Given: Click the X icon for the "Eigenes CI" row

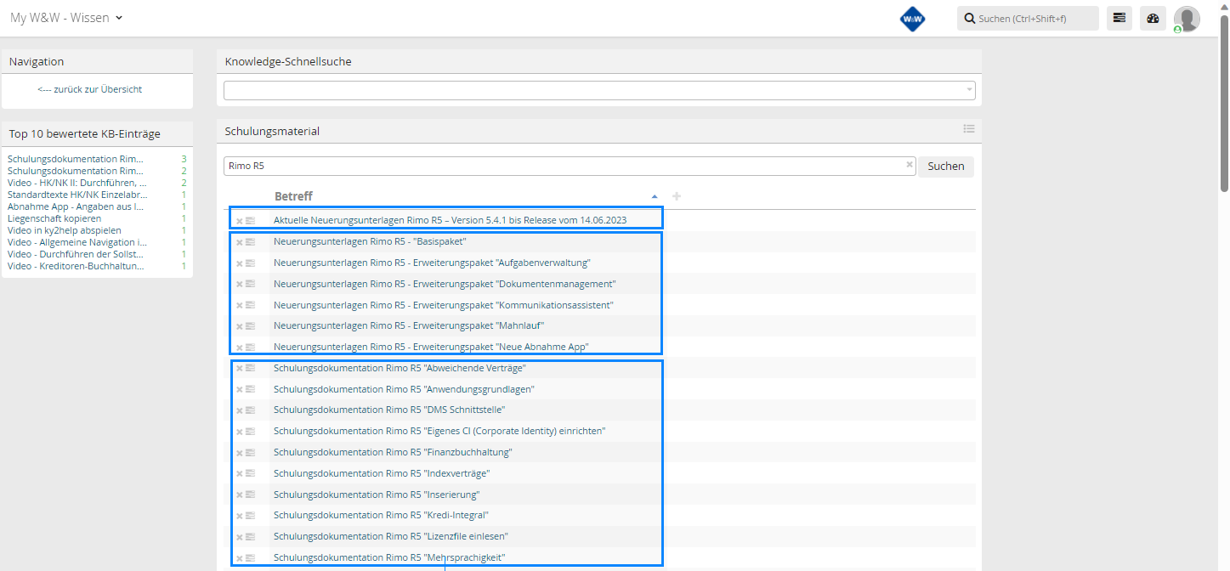Looking at the screenshot, I should [240, 432].
